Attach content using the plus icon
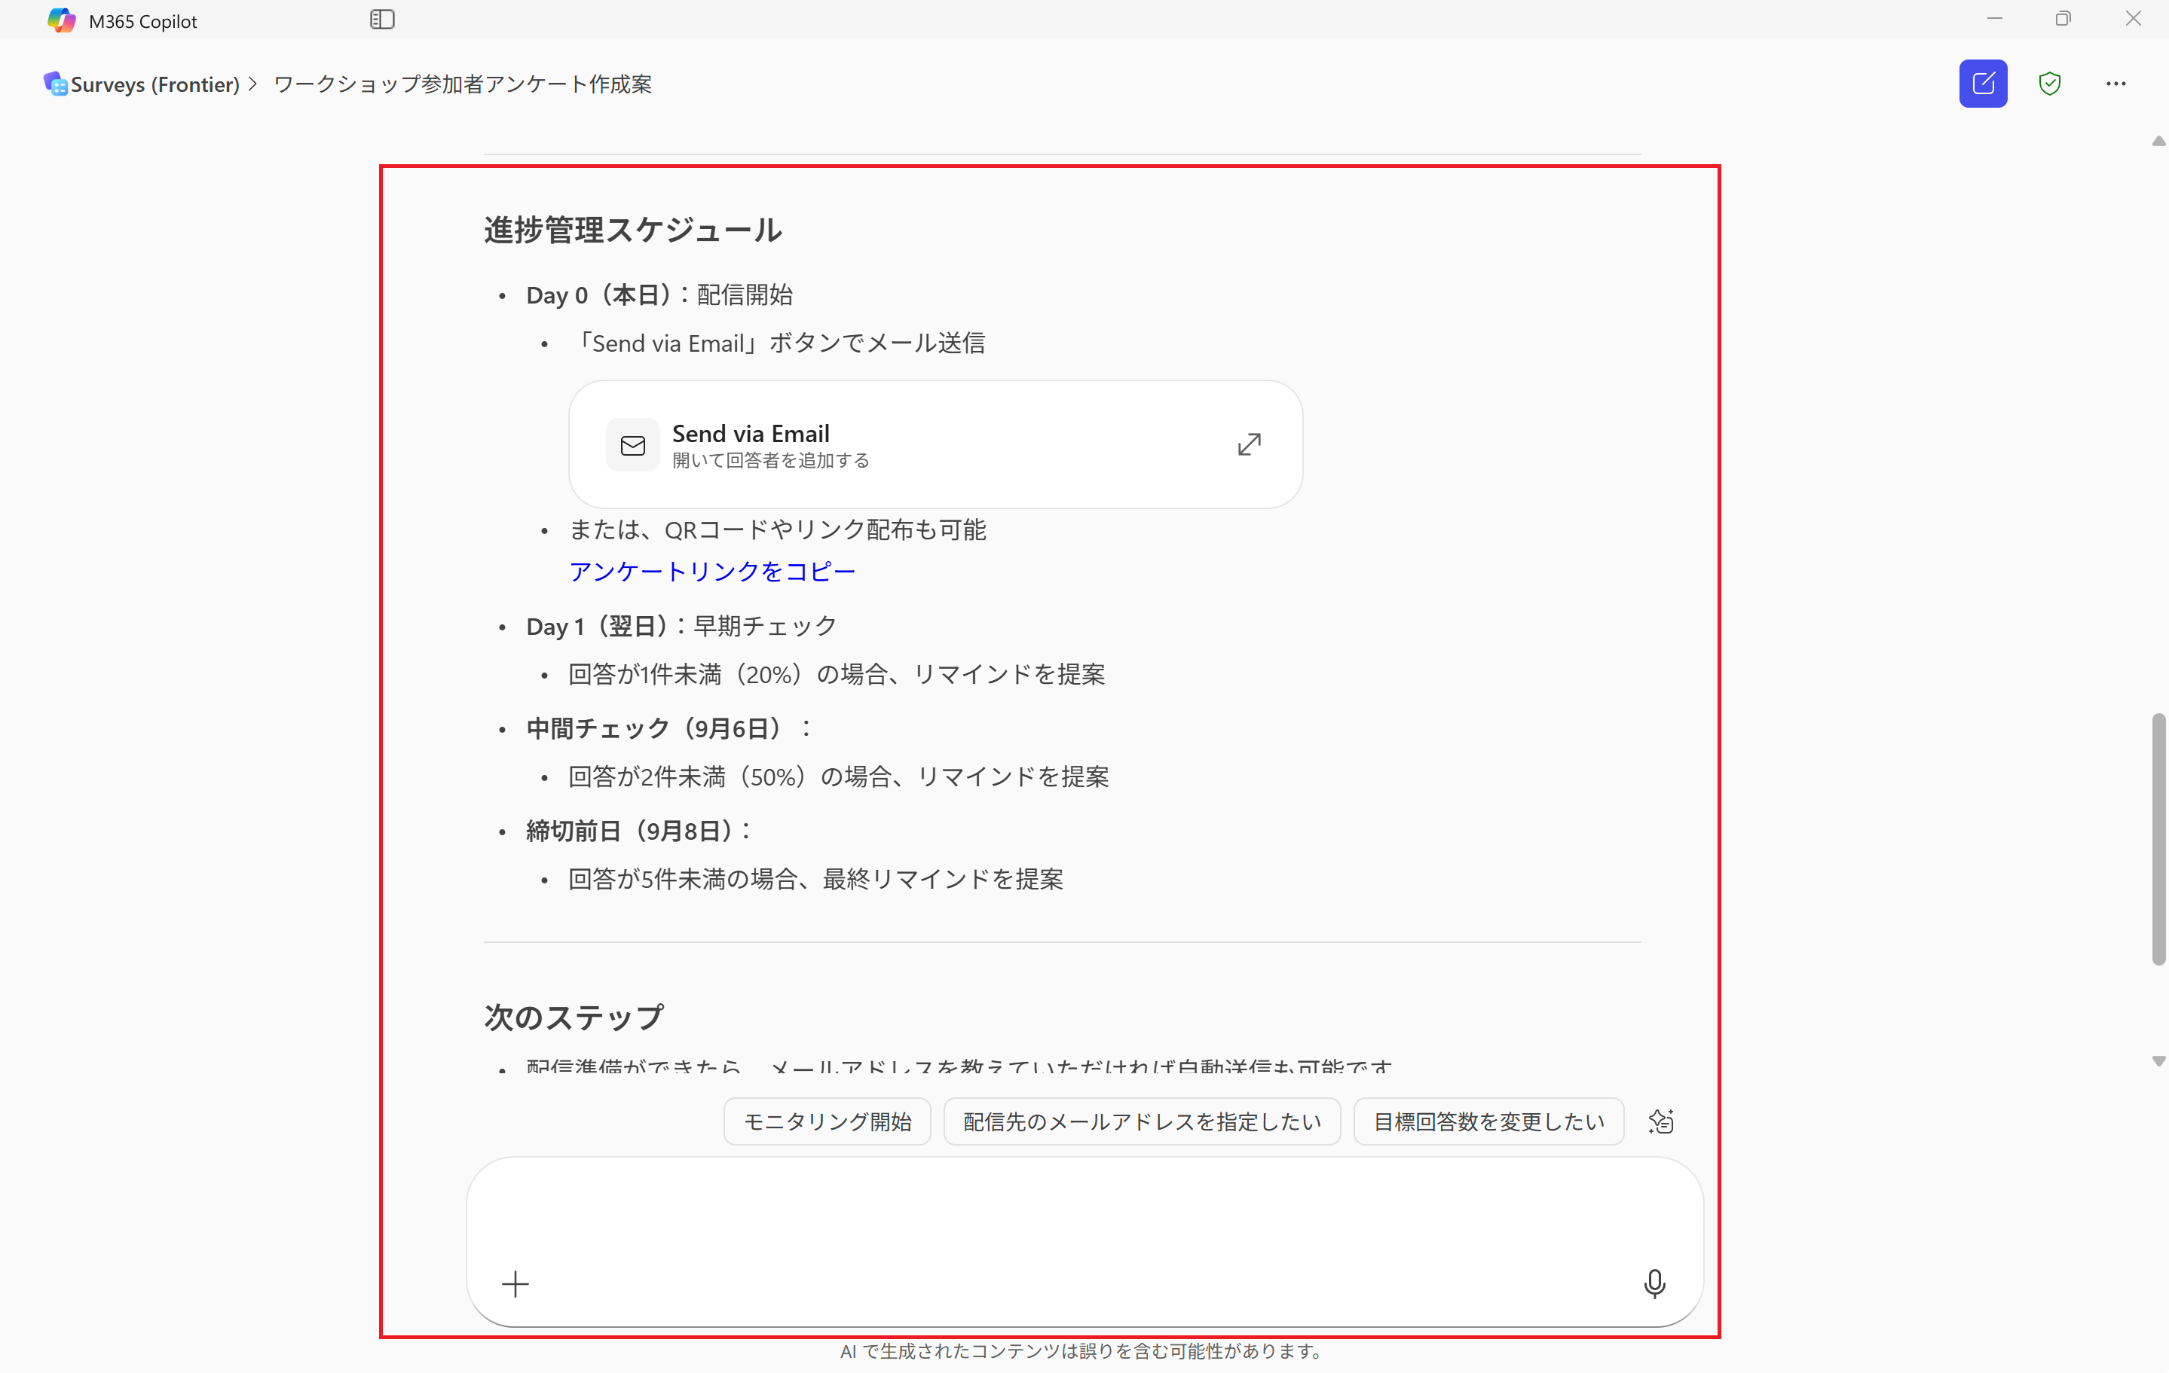Image resolution: width=2169 pixels, height=1373 pixels. pyautogui.click(x=515, y=1284)
